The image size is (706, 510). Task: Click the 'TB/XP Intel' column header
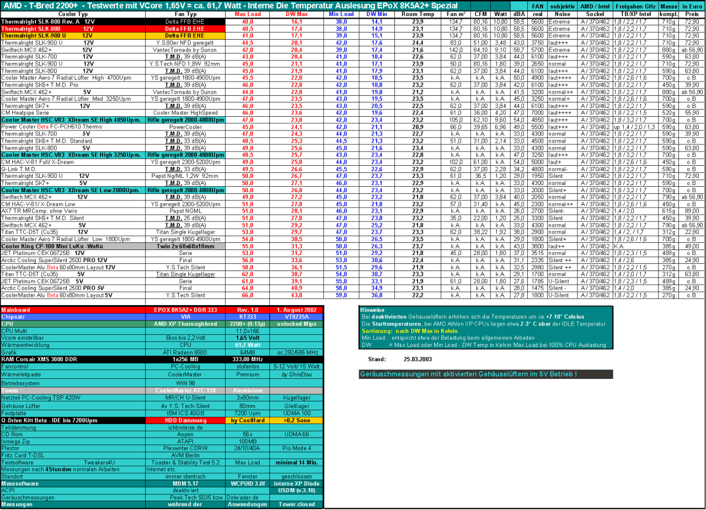[635, 14]
